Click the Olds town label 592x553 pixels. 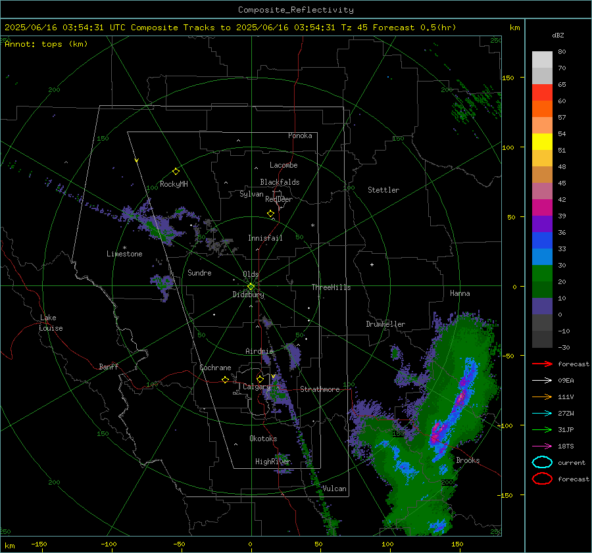pos(251,274)
